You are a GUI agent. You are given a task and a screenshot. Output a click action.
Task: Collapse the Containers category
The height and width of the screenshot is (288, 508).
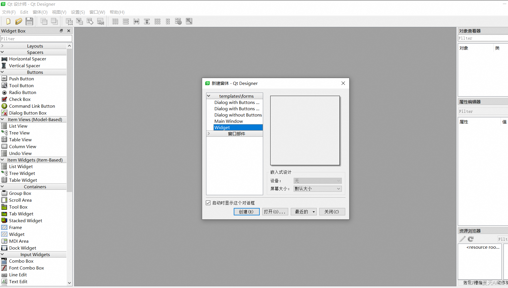(2, 187)
